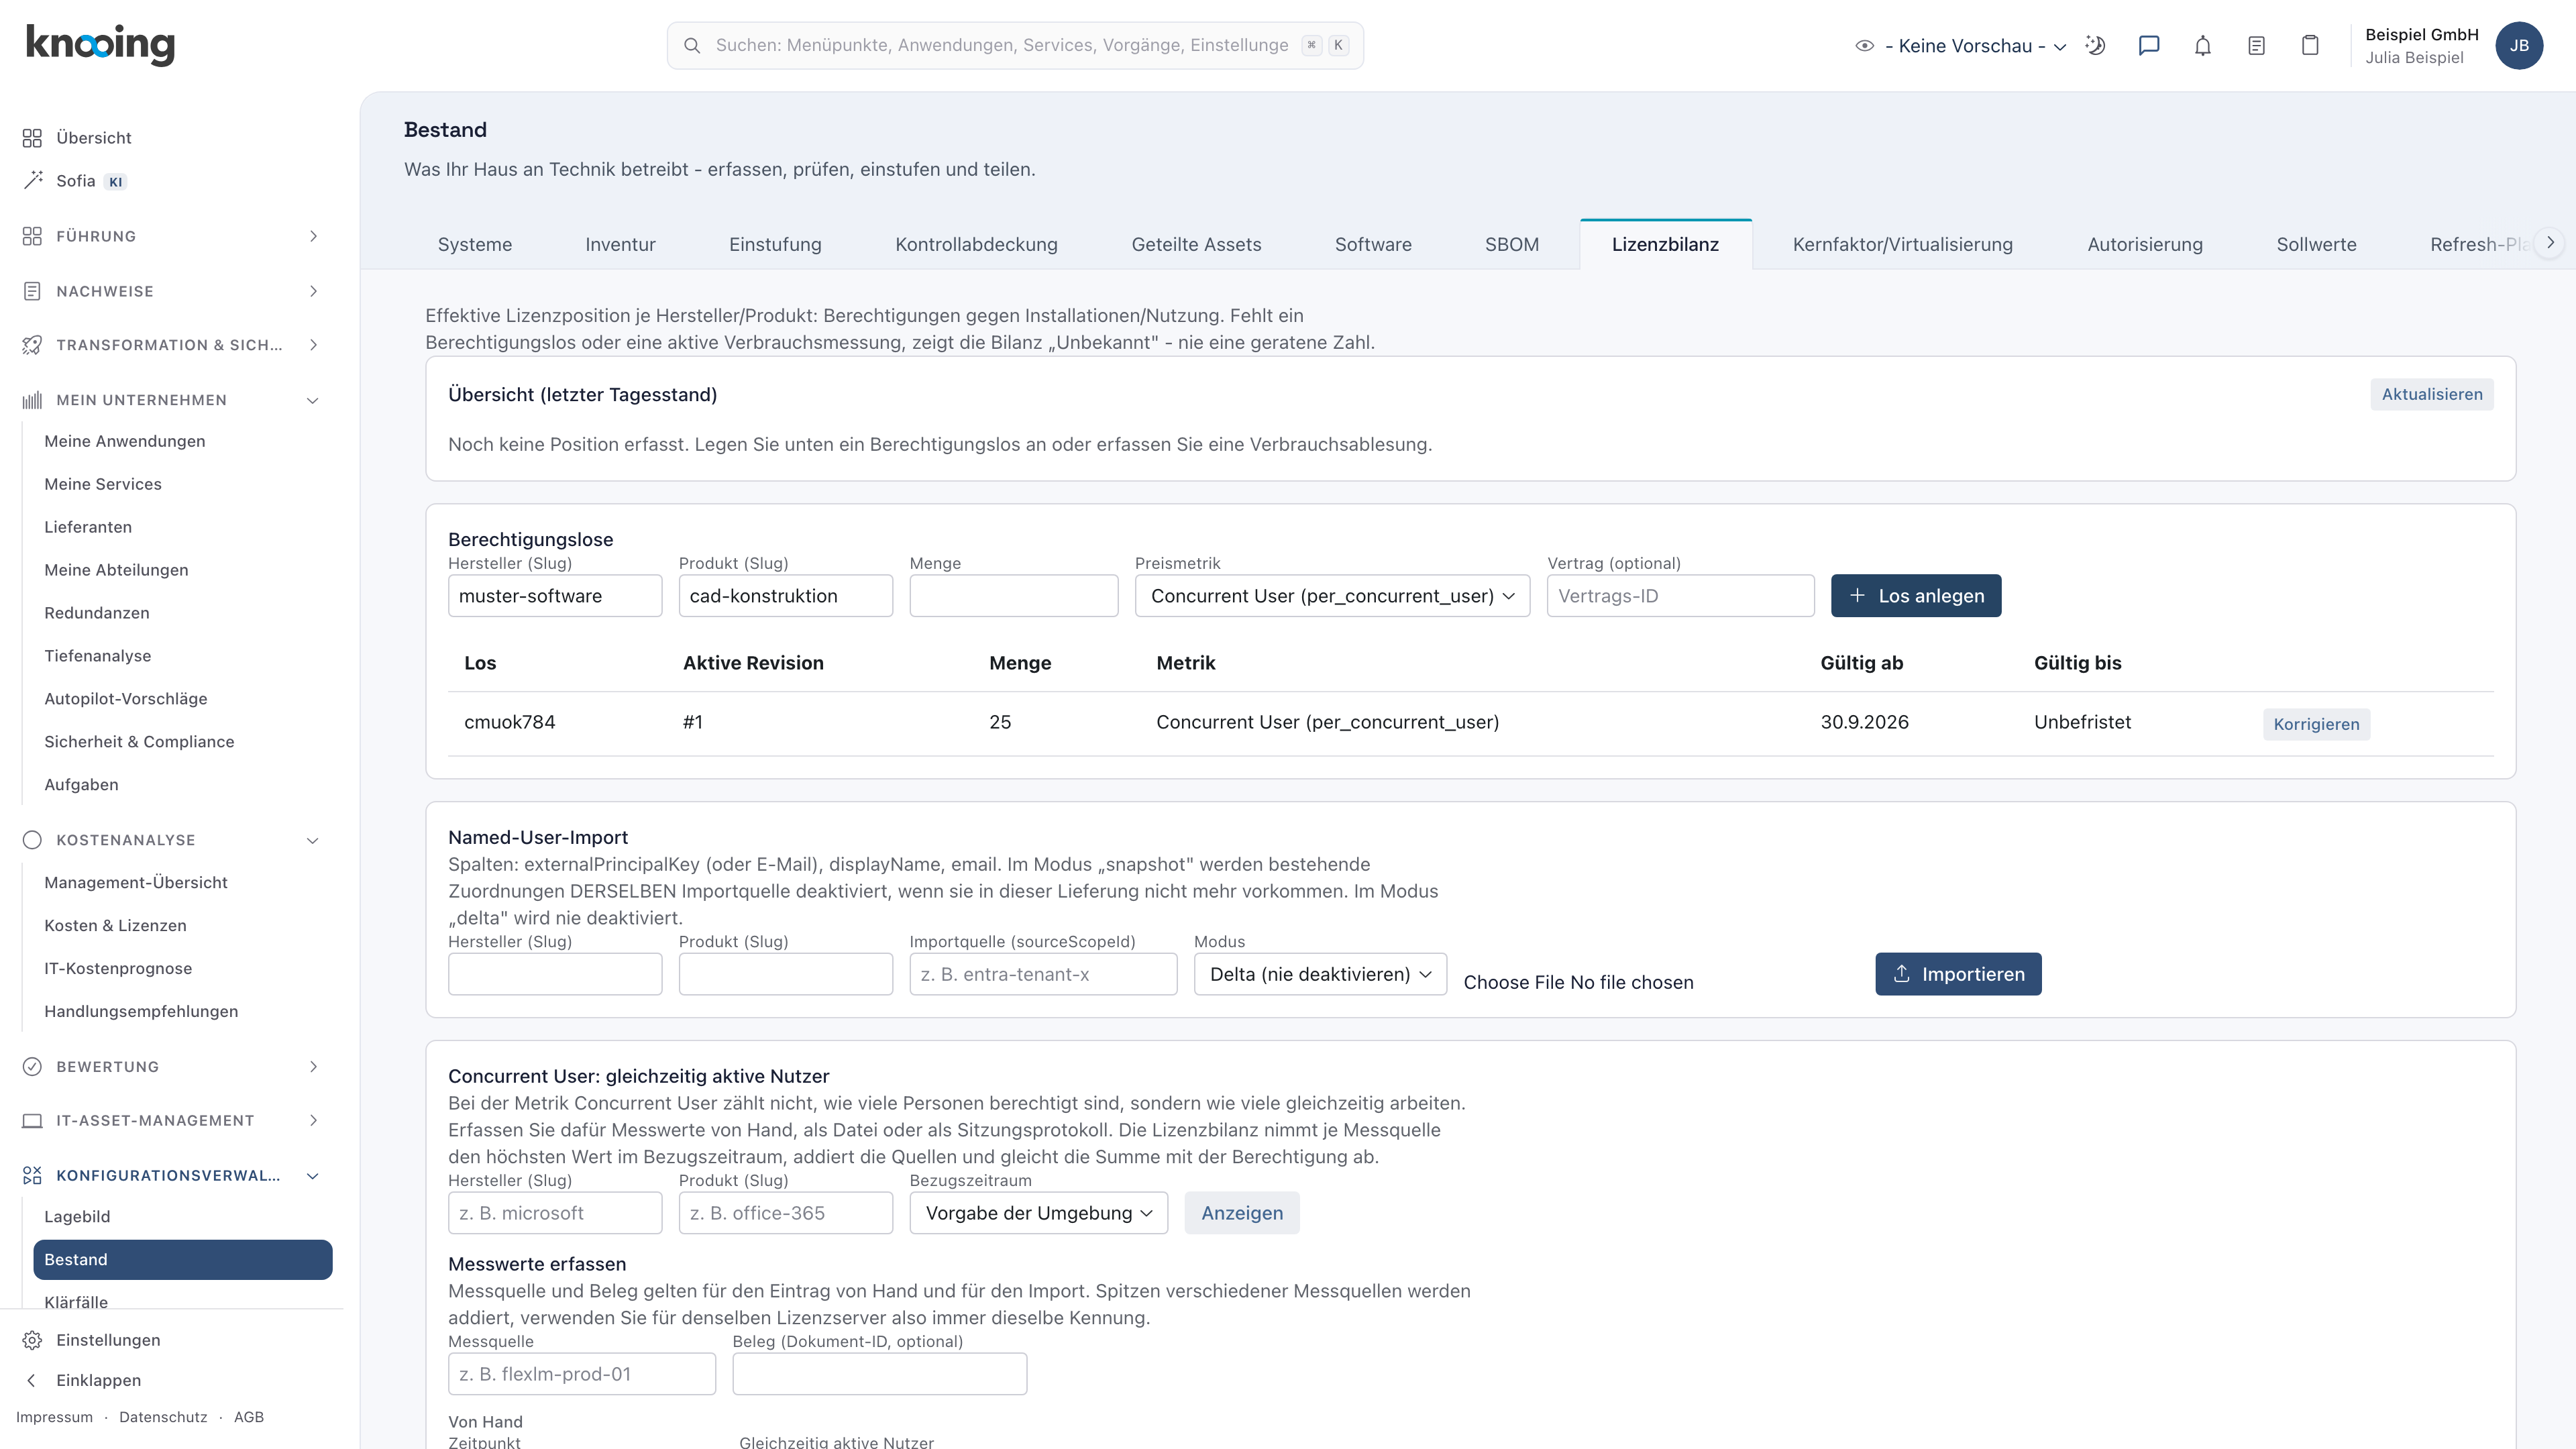This screenshot has width=2576, height=1449.
Task: Click the Nachweise document icon
Action: click(32, 291)
